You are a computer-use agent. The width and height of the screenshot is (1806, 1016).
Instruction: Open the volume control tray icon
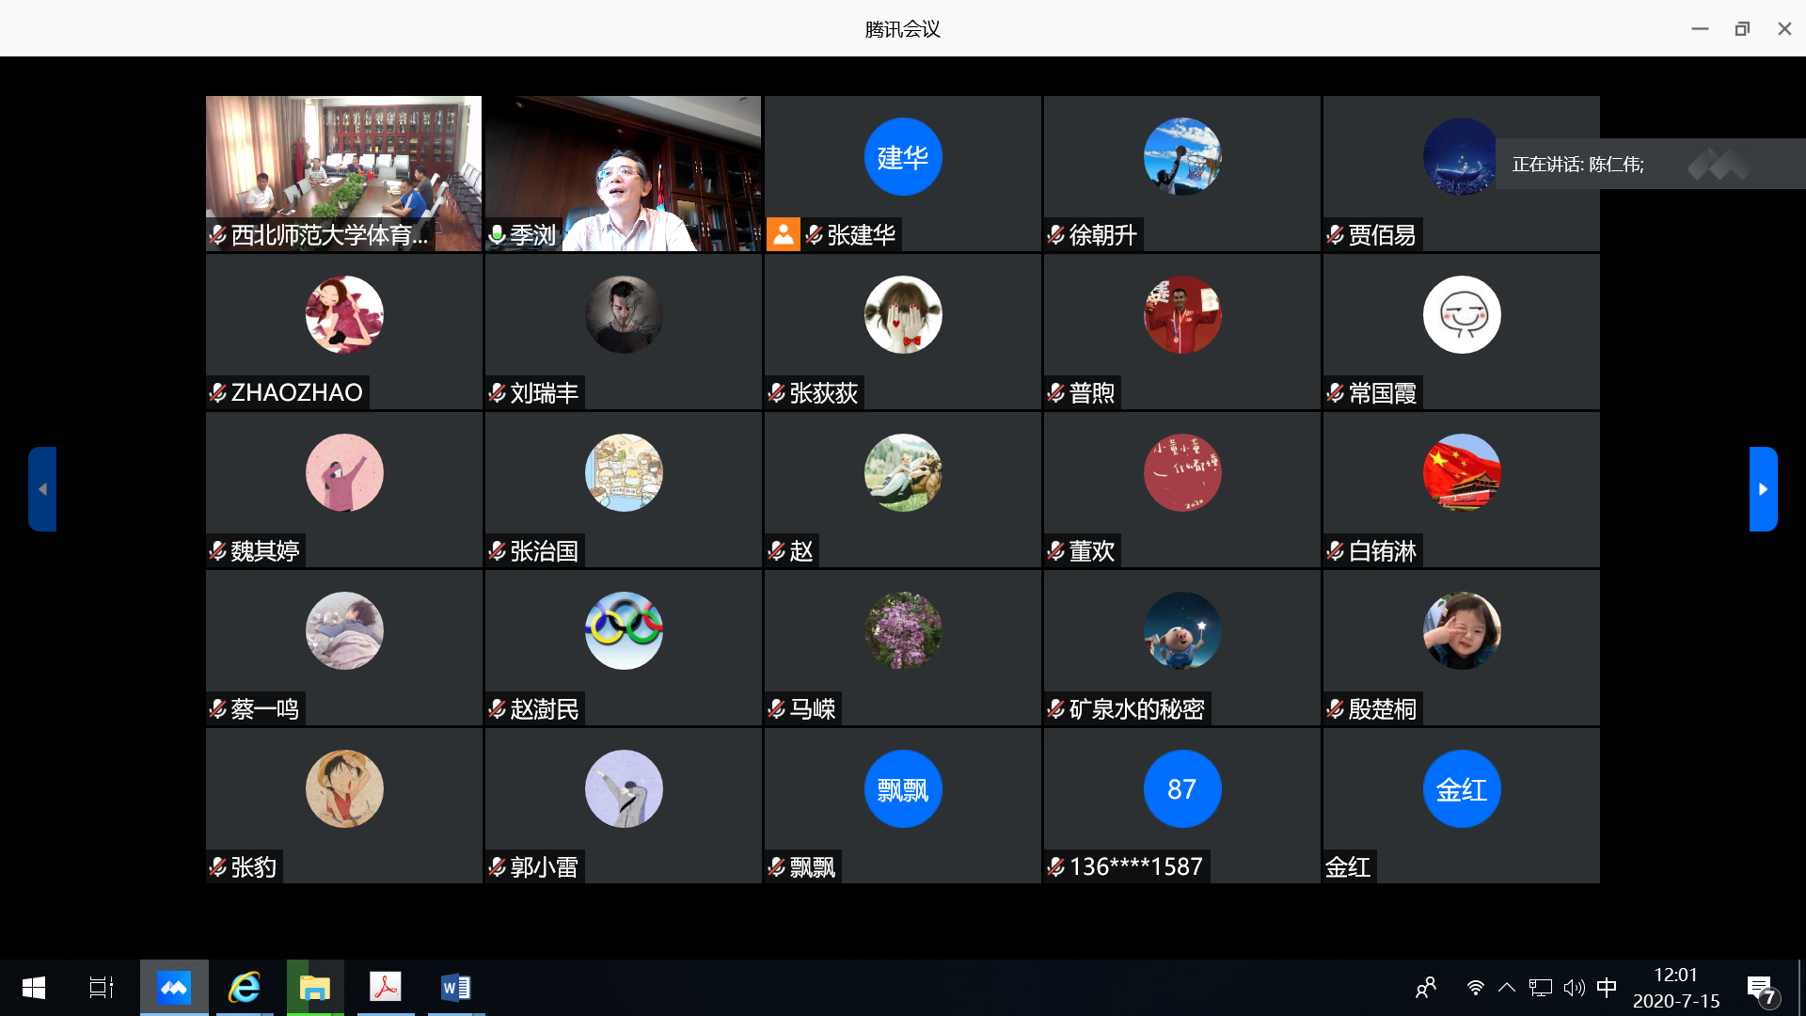pos(1574,988)
